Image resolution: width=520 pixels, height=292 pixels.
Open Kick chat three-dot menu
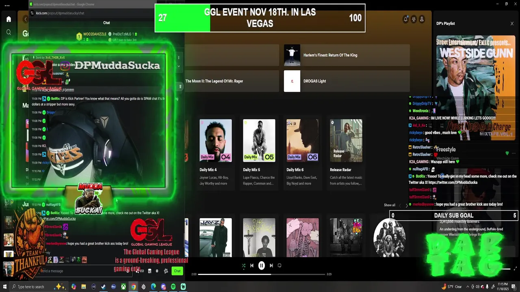tap(178, 58)
